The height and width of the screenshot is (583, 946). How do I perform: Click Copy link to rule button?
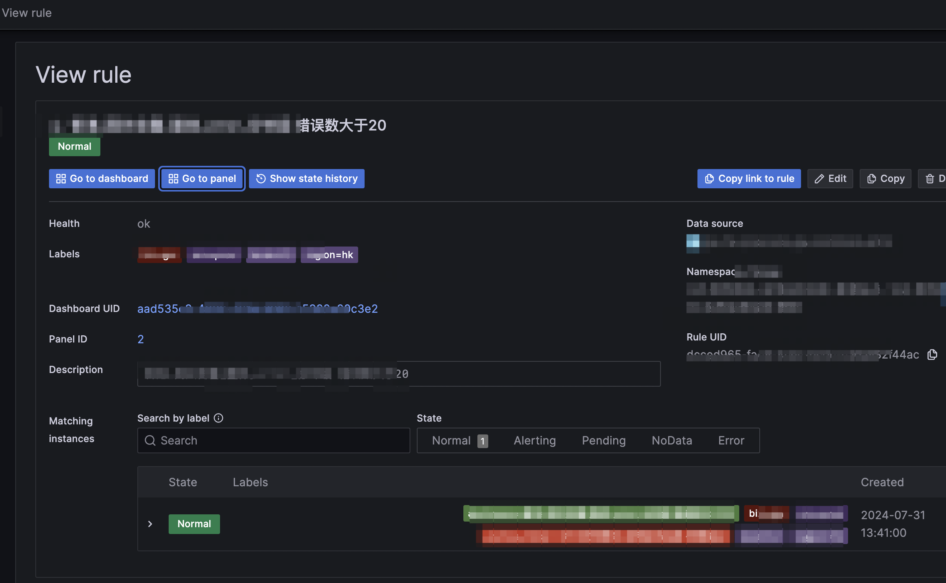(x=749, y=179)
